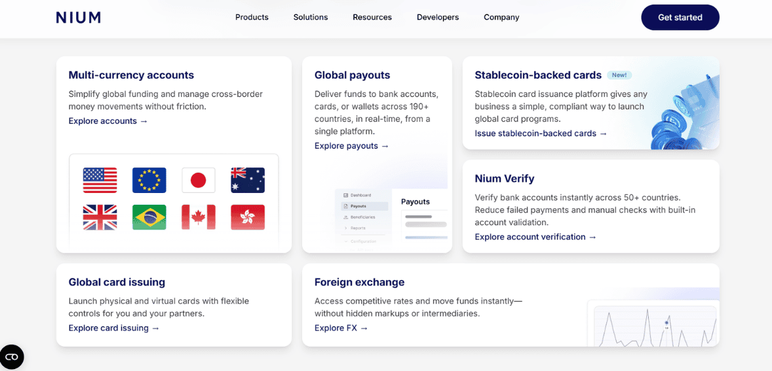The height and width of the screenshot is (371, 772).
Task: Click the Global card issuing heading
Action: tap(117, 282)
